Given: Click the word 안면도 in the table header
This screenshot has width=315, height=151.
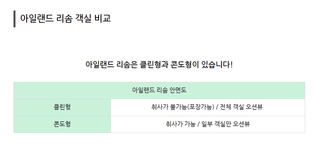Looking at the screenshot, I should tap(178, 90).
